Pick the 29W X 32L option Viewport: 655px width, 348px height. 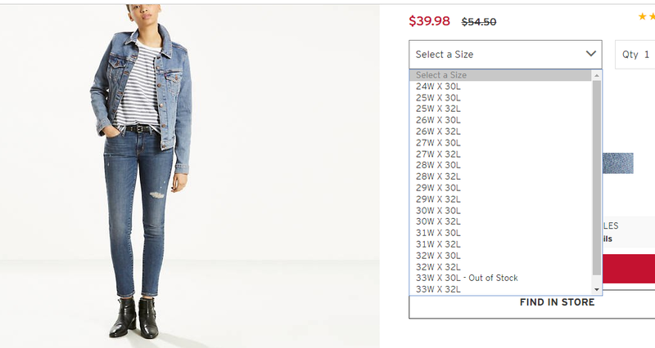(438, 199)
